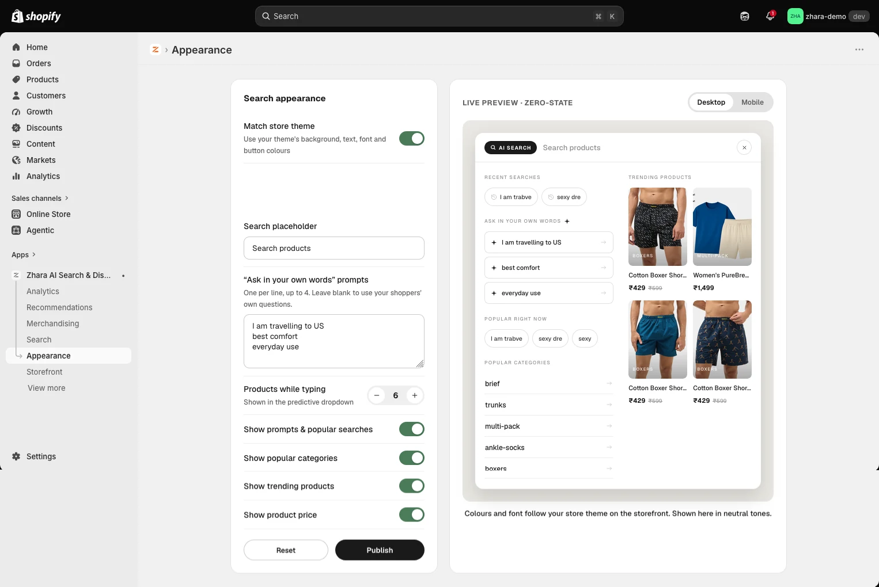Click the Publish button

click(x=380, y=550)
